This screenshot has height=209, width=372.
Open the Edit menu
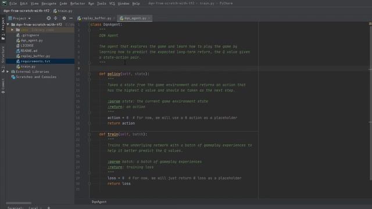coord(23,3)
